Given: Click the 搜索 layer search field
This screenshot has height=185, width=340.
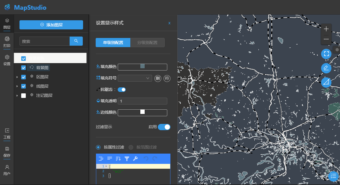Looking at the screenshot, I should click(x=45, y=41).
